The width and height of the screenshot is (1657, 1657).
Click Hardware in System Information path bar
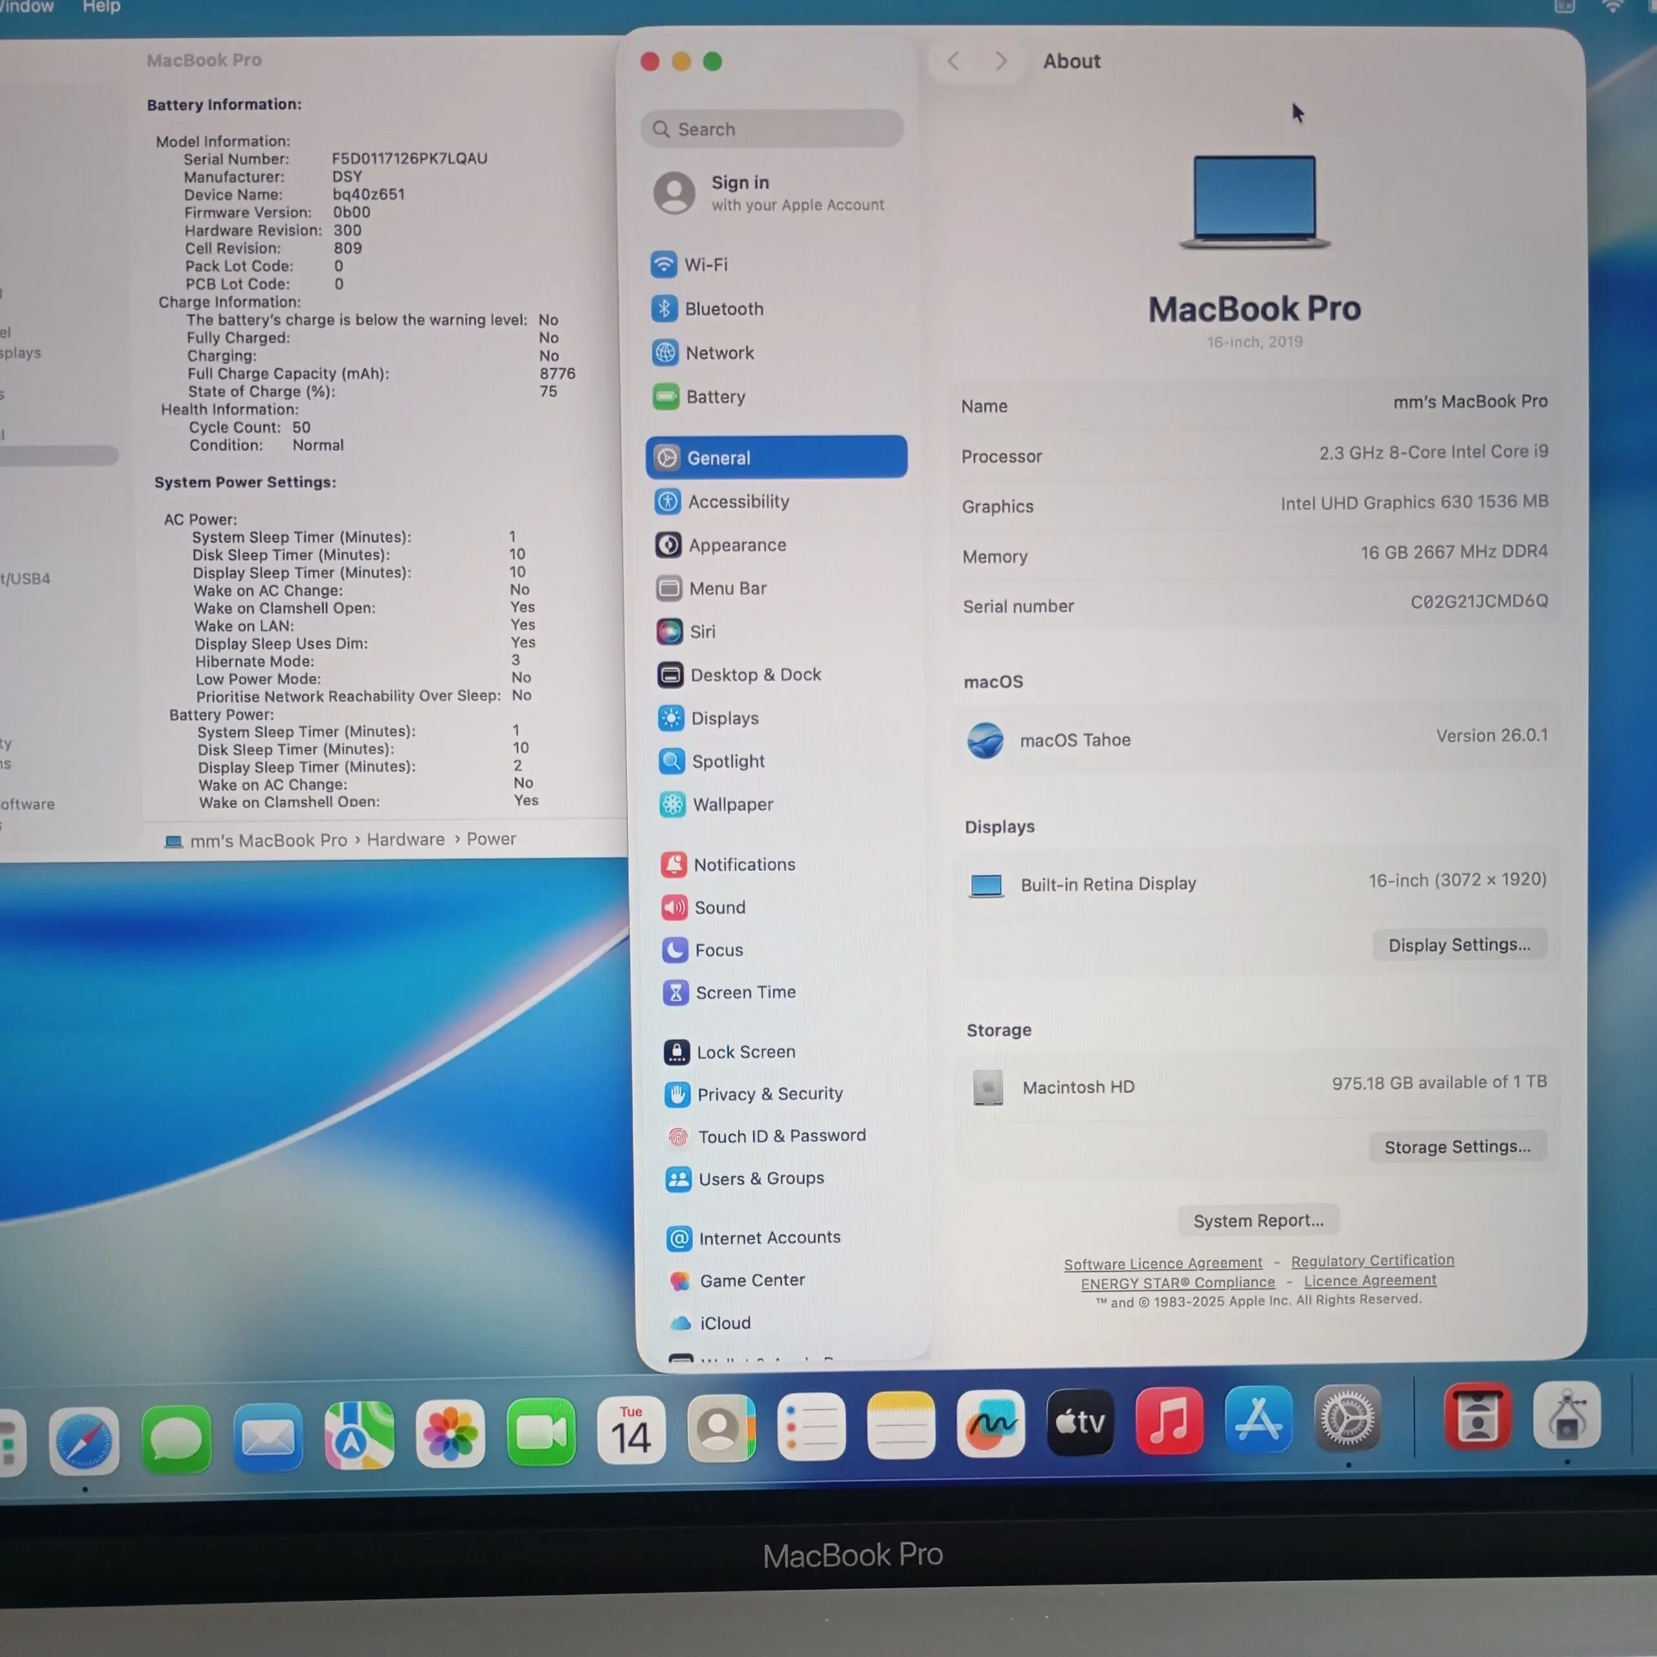pos(406,840)
